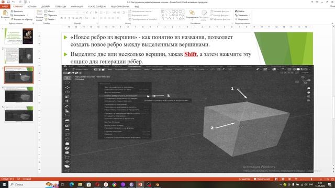This screenshot has height=188, width=335.
Task: Start slideshow from beginning in quick access toolbar
Action: (25, 2)
